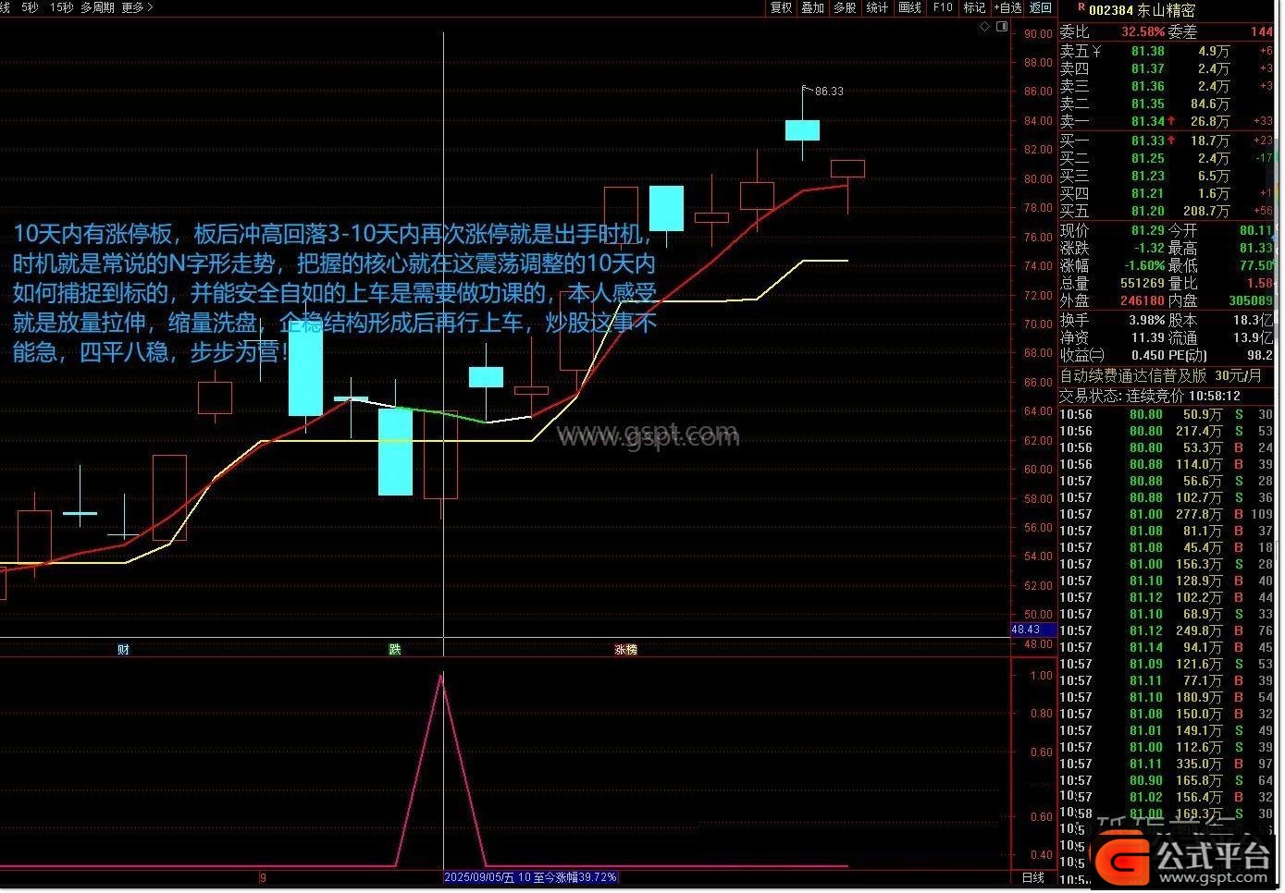This screenshot has height=893, width=1285.
Task: Add stock via the +自选 button
Action: [x=1007, y=7]
